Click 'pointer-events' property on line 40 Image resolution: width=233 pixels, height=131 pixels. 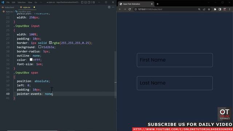[x=29, y=94]
